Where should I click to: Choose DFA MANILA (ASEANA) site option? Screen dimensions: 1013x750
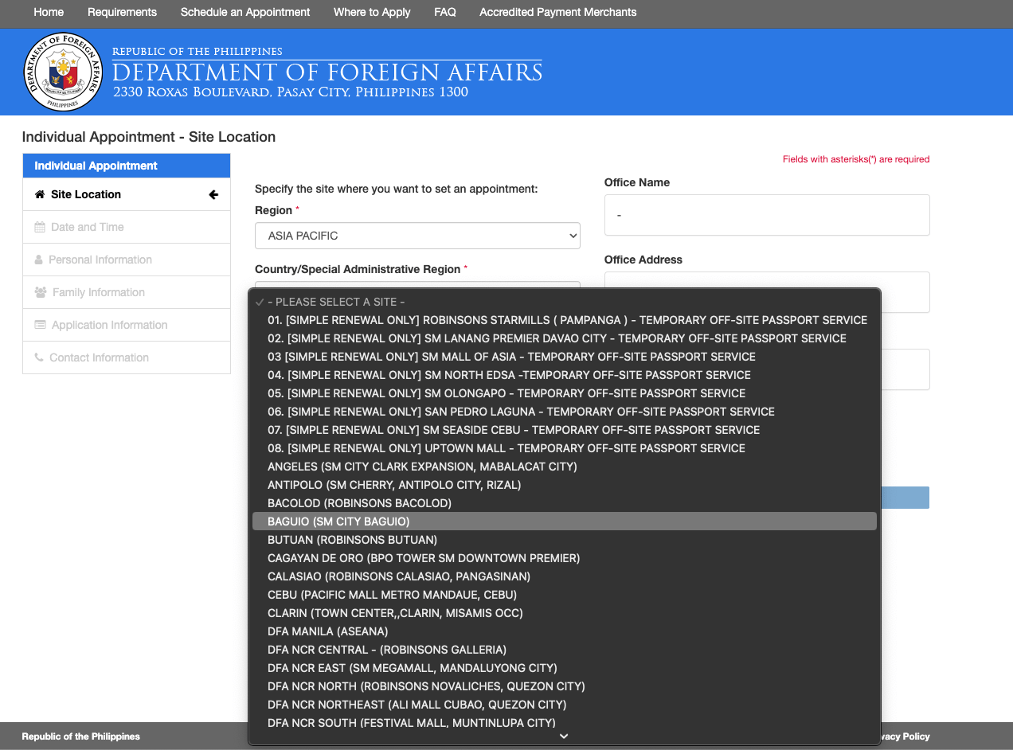[327, 631]
